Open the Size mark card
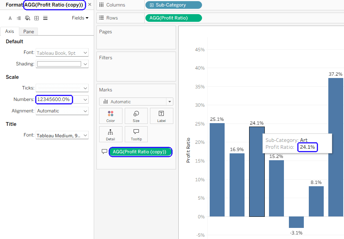This screenshot has height=239, width=344. click(136, 116)
